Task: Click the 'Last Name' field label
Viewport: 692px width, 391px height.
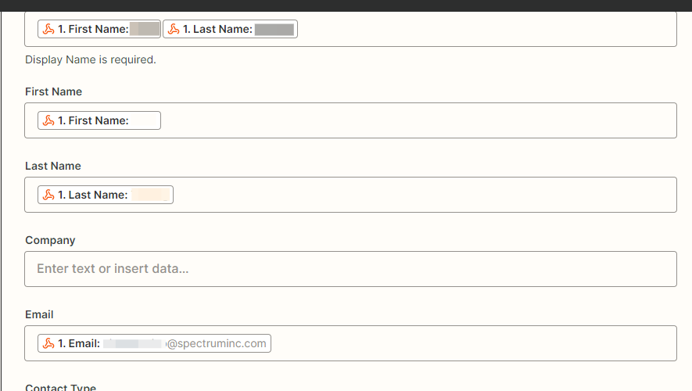Action: pyautogui.click(x=52, y=166)
